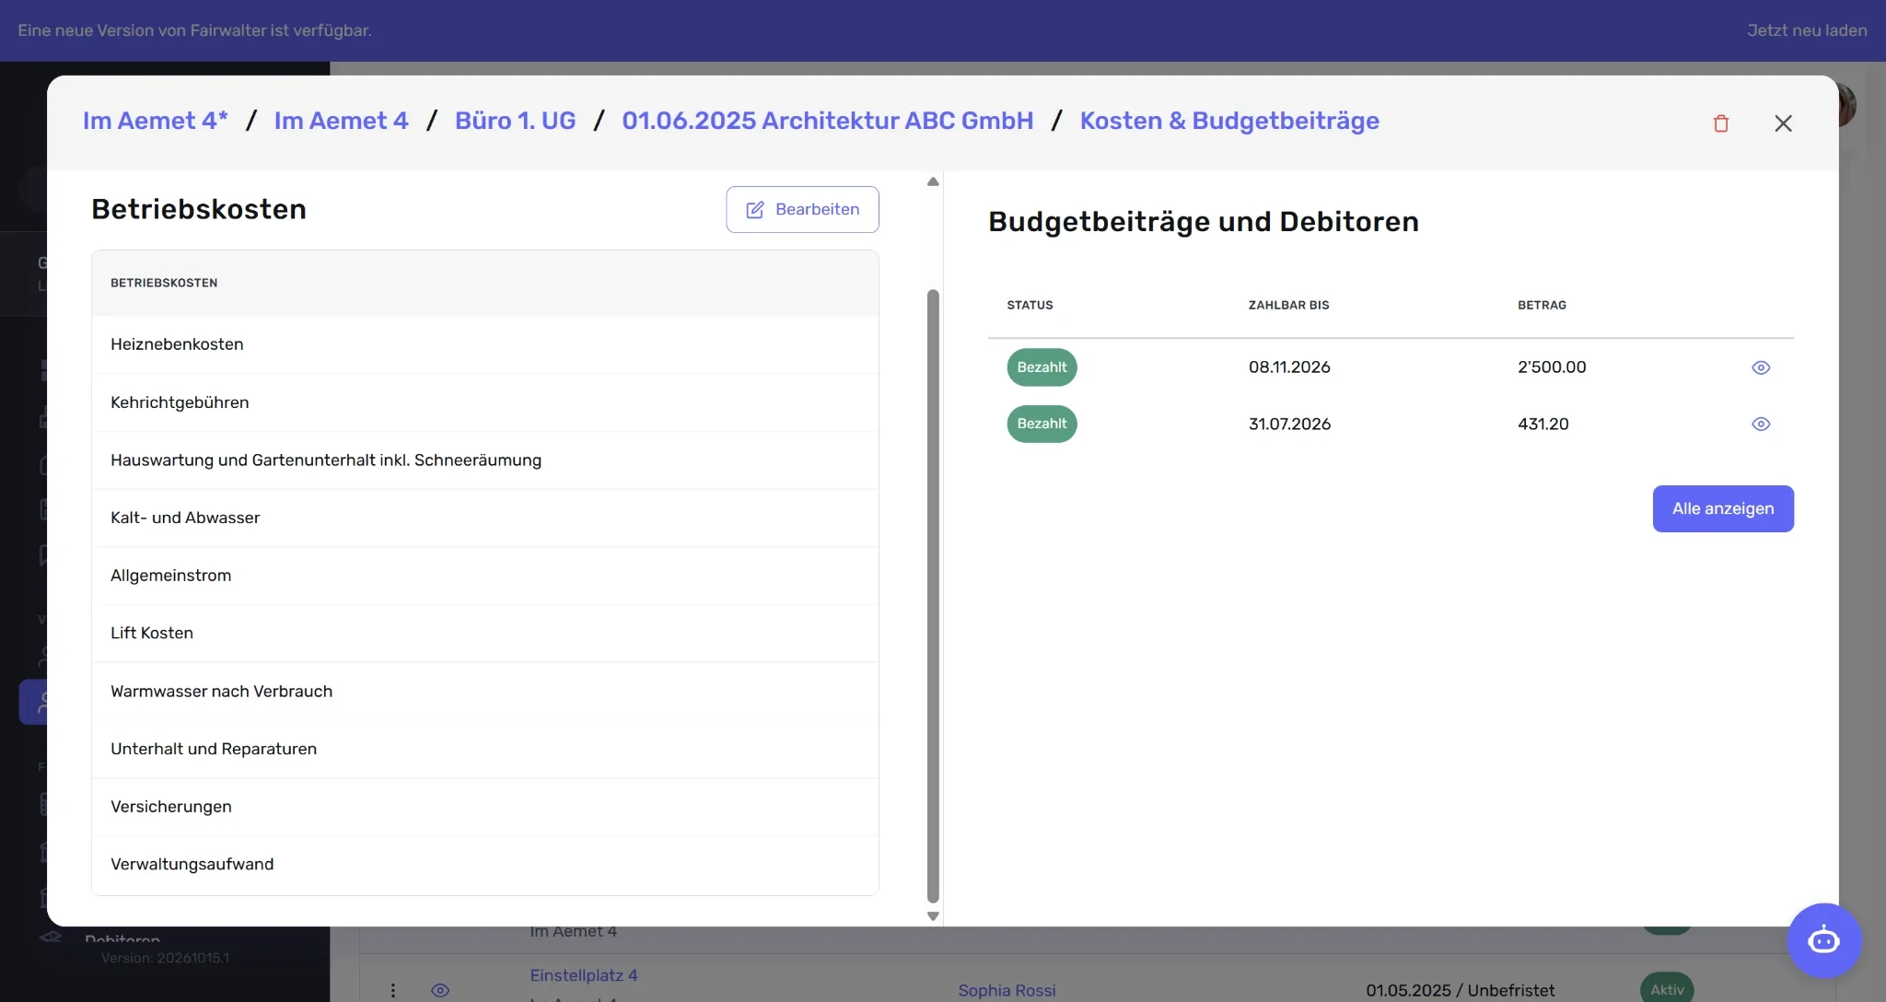
Task: Select the Lift Kosten row
Action: pos(485,634)
